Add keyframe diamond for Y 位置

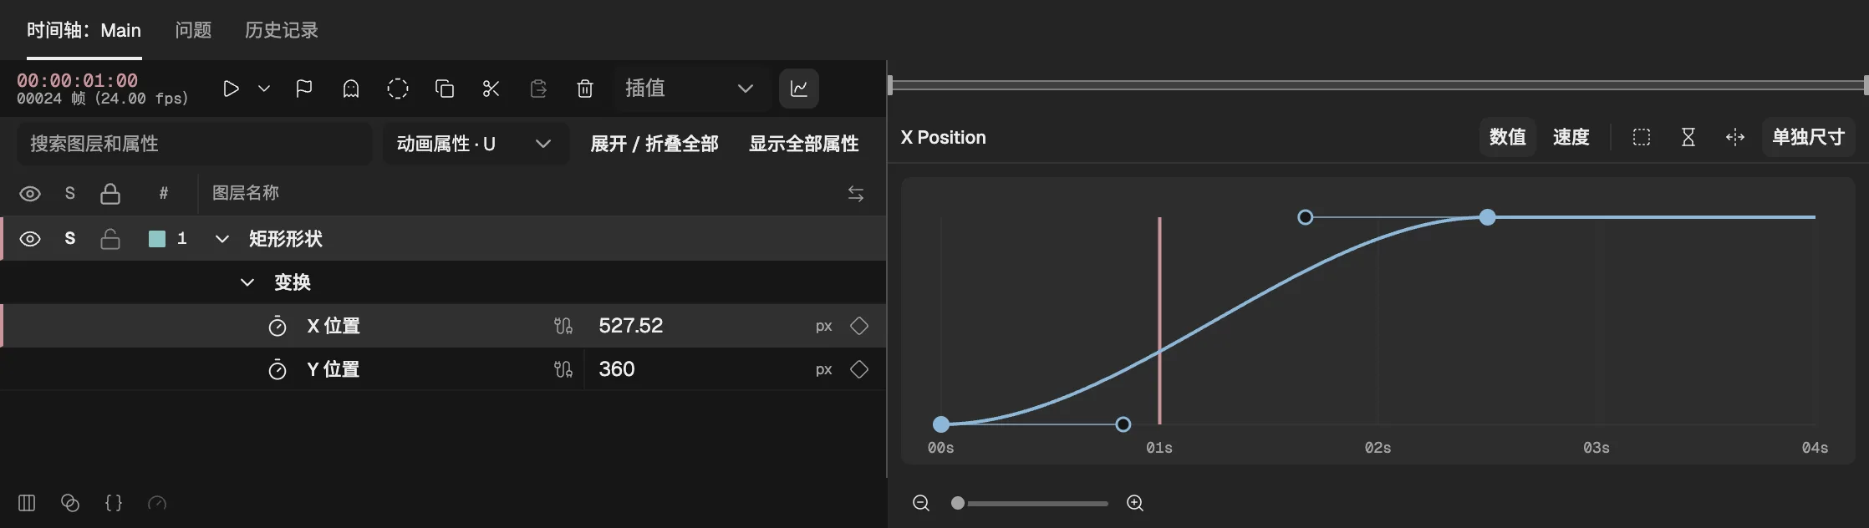tap(859, 369)
